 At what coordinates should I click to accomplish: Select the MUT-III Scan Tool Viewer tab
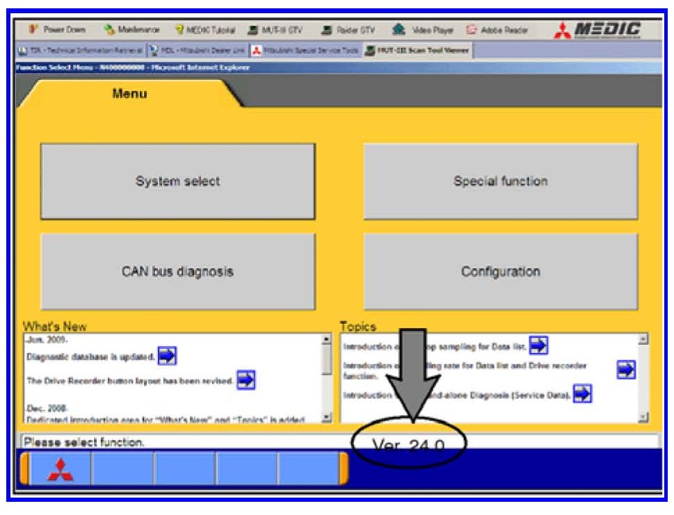417,50
